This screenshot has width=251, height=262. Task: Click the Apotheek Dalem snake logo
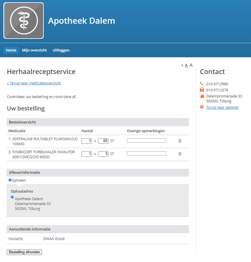coord(24,20)
